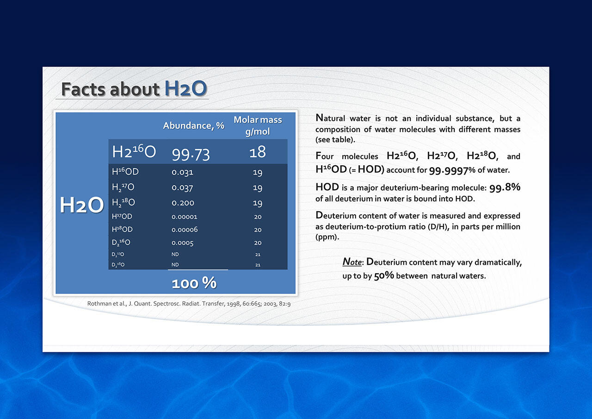Viewport: 592px width, 419px height.
Task: Click the underlined "Note" label
Action: point(352,262)
